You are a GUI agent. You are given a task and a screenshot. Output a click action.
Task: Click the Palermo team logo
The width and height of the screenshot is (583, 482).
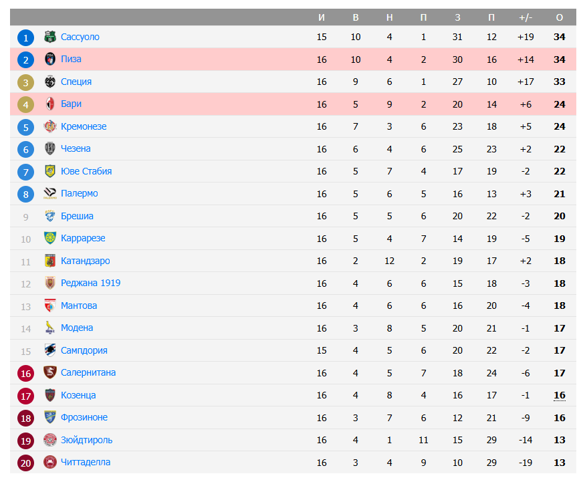(50, 193)
